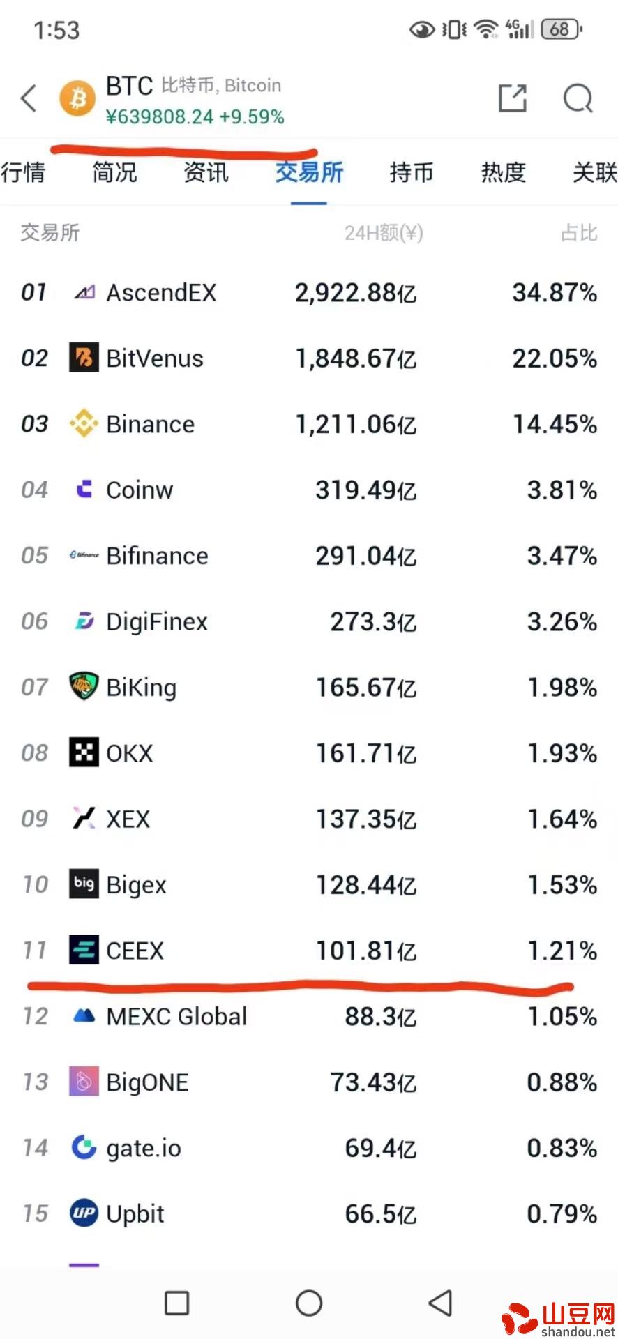Viewport: 618px width, 1339px height.
Task: Tap the search magnifier icon
Action: [578, 99]
